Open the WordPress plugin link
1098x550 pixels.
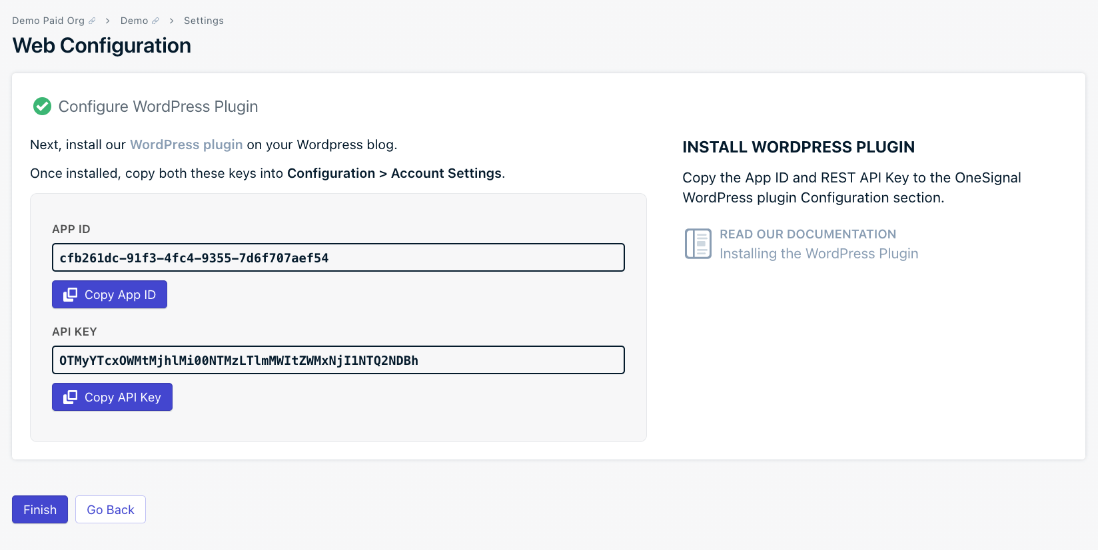tap(186, 144)
